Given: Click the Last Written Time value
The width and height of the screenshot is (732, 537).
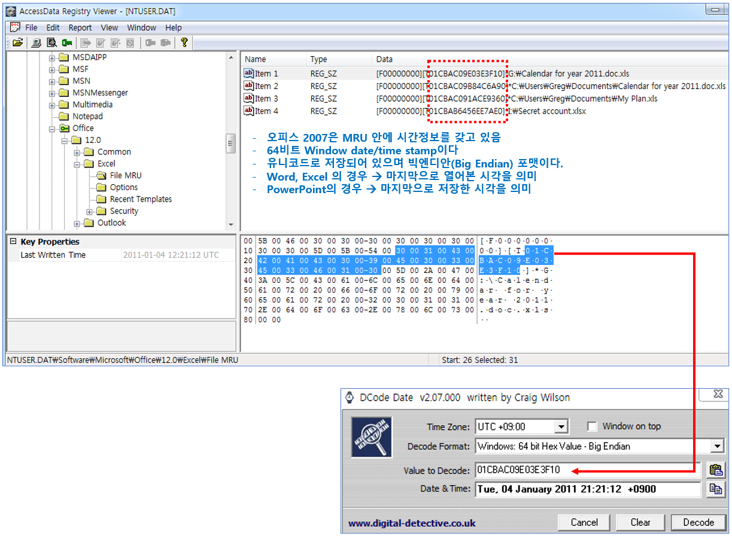Looking at the screenshot, I should tap(171, 255).
